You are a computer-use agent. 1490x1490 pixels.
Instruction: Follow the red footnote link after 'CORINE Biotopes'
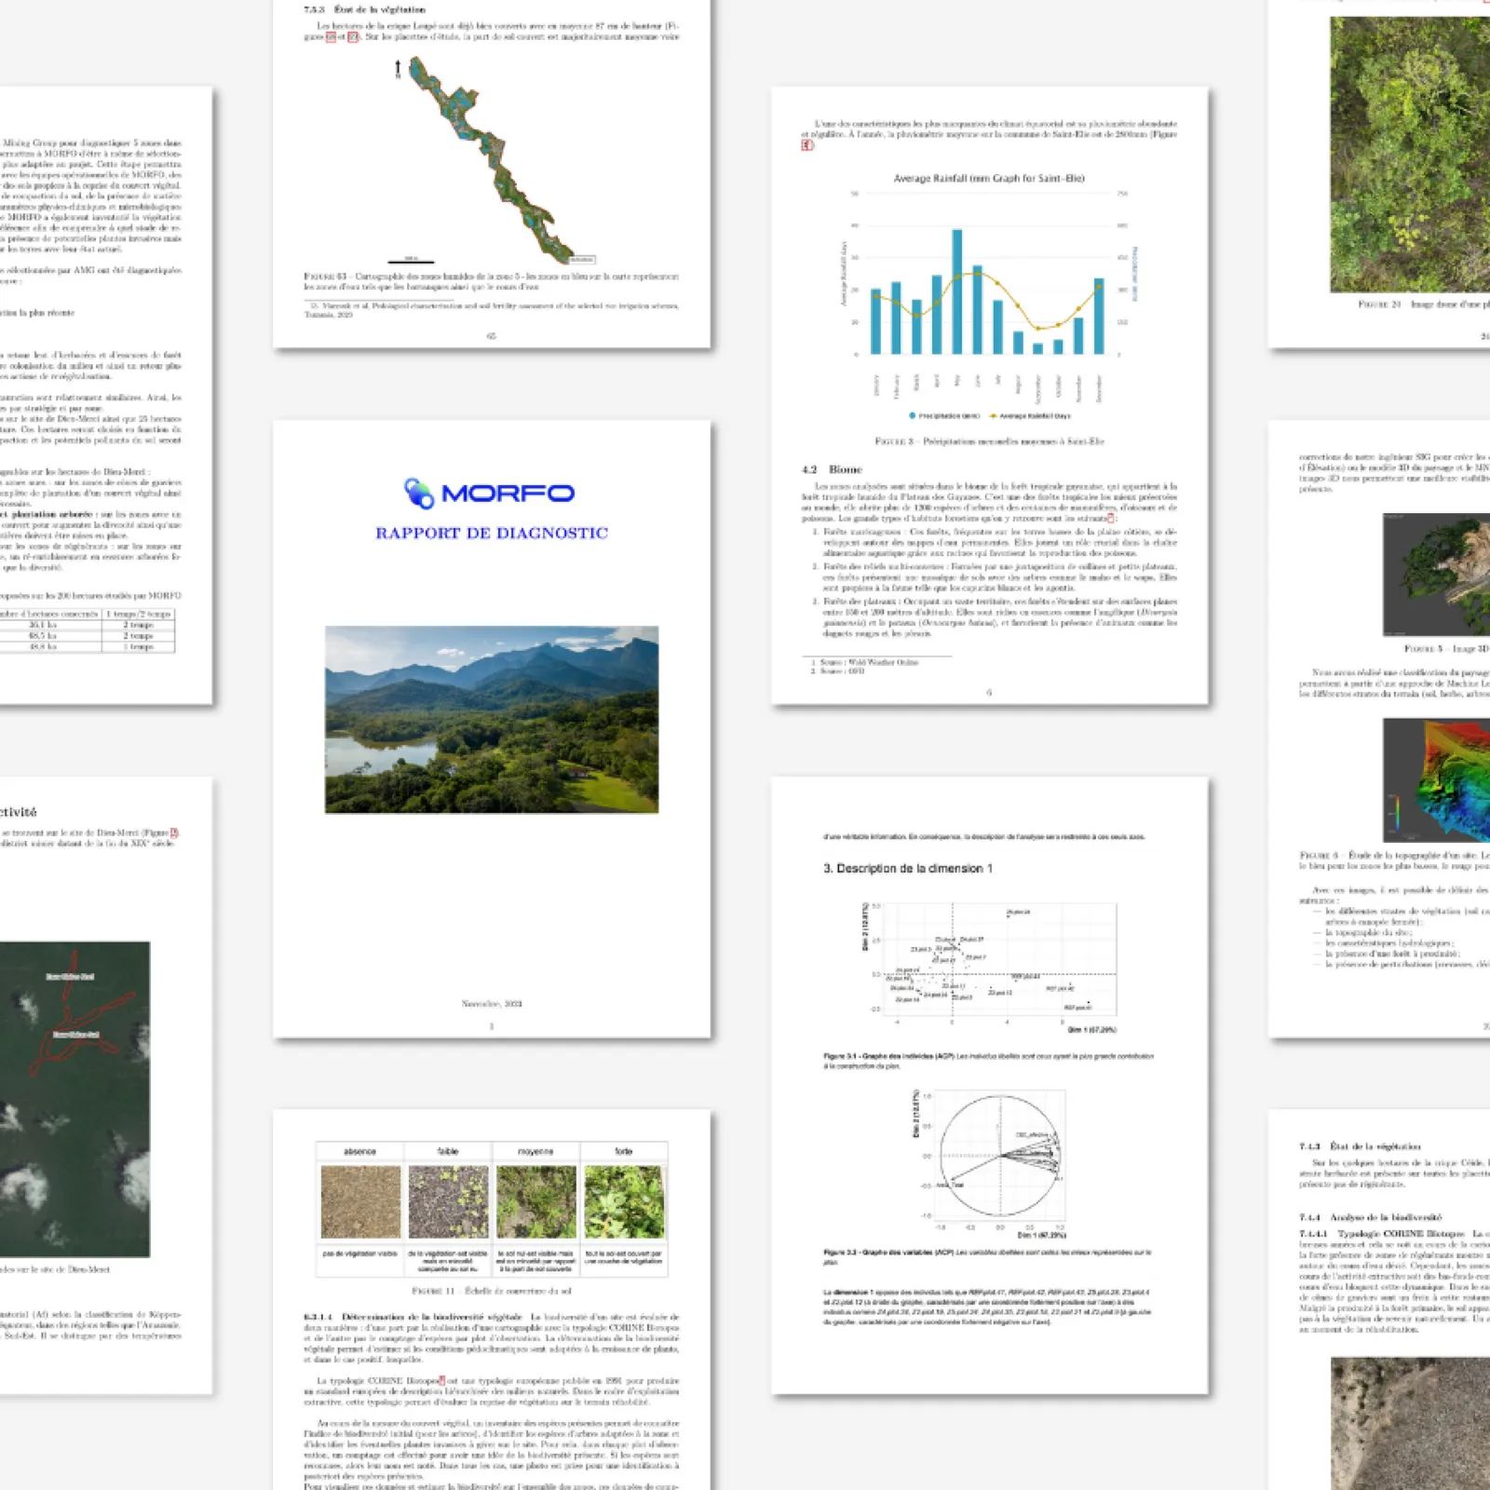click(x=441, y=1380)
